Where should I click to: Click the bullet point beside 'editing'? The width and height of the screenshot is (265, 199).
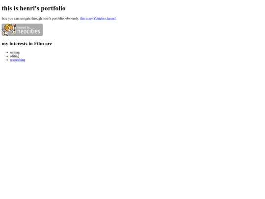click(x=7, y=56)
